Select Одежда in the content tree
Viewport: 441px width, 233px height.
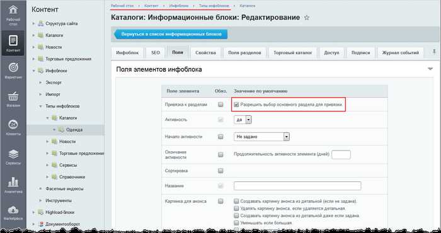tap(74, 130)
